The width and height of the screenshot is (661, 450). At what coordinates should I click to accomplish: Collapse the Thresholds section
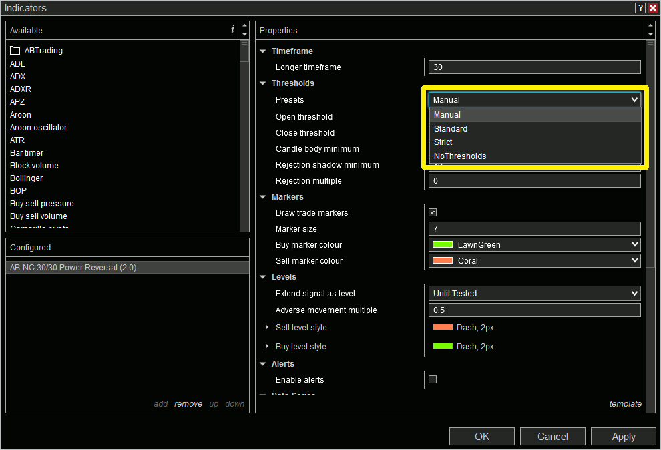[263, 83]
